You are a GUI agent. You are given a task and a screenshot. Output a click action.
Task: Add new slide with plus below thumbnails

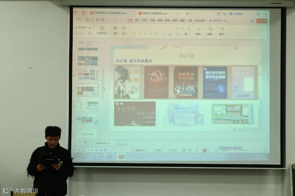click(x=85, y=142)
